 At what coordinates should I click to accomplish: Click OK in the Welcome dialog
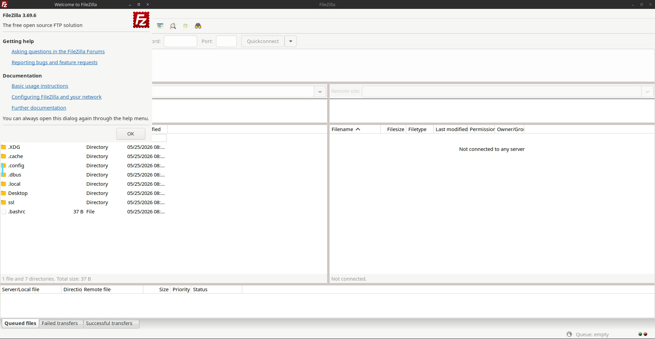pyautogui.click(x=131, y=134)
